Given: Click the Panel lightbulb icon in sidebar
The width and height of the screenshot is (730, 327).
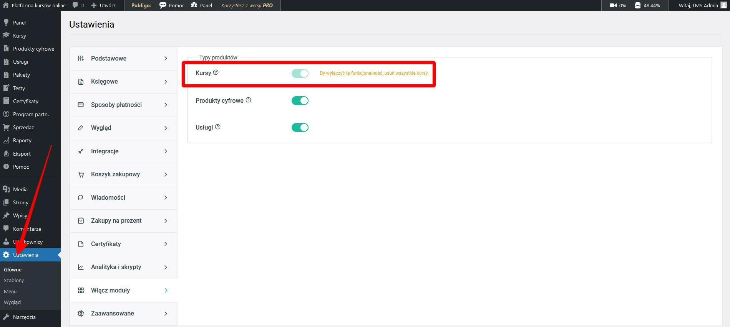Looking at the screenshot, I should pos(6,22).
